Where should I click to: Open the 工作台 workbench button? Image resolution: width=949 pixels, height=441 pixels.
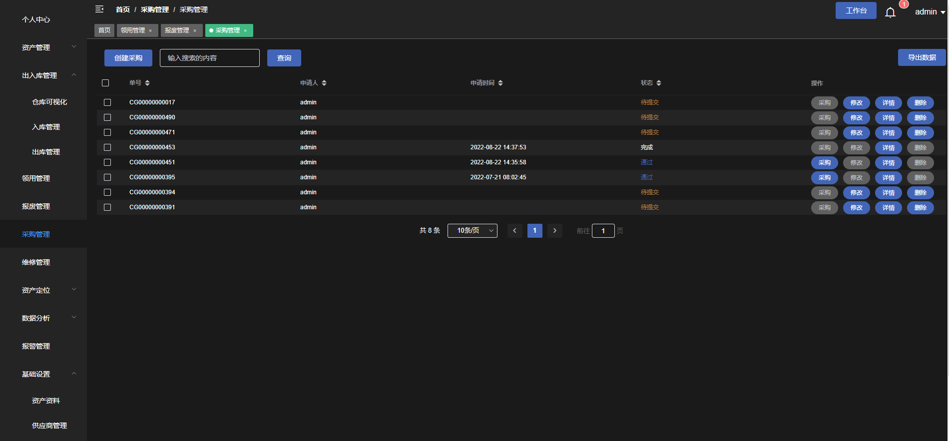856,10
